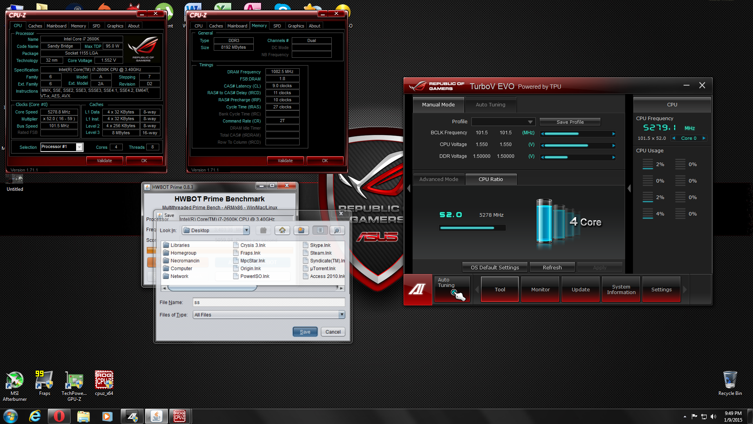The height and width of the screenshot is (424, 753).
Task: Open Fraps desktop icon
Action: point(44,384)
